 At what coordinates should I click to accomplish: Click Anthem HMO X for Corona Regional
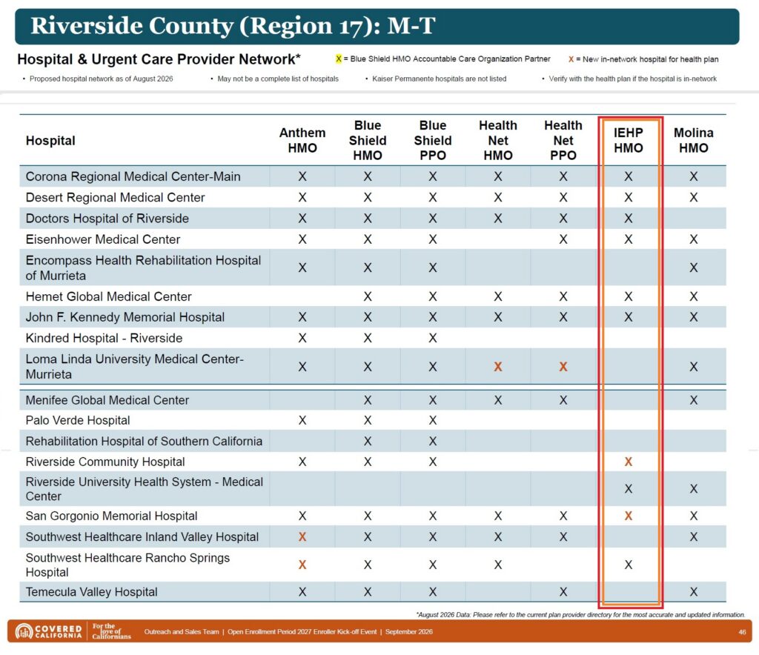(302, 176)
